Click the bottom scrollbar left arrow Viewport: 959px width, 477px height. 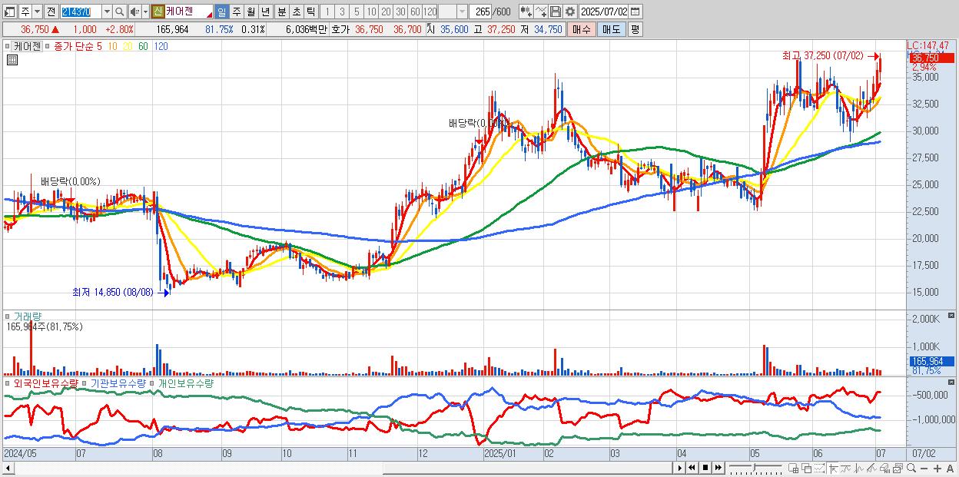(8, 468)
